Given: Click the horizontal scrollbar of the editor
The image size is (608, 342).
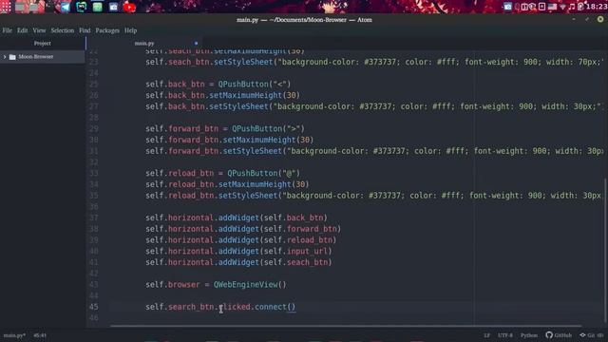Looking at the screenshot, I should tap(346, 326).
